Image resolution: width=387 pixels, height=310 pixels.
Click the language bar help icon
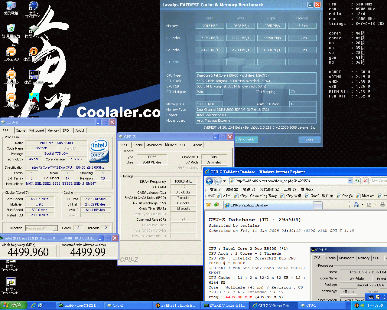(x=378, y=297)
